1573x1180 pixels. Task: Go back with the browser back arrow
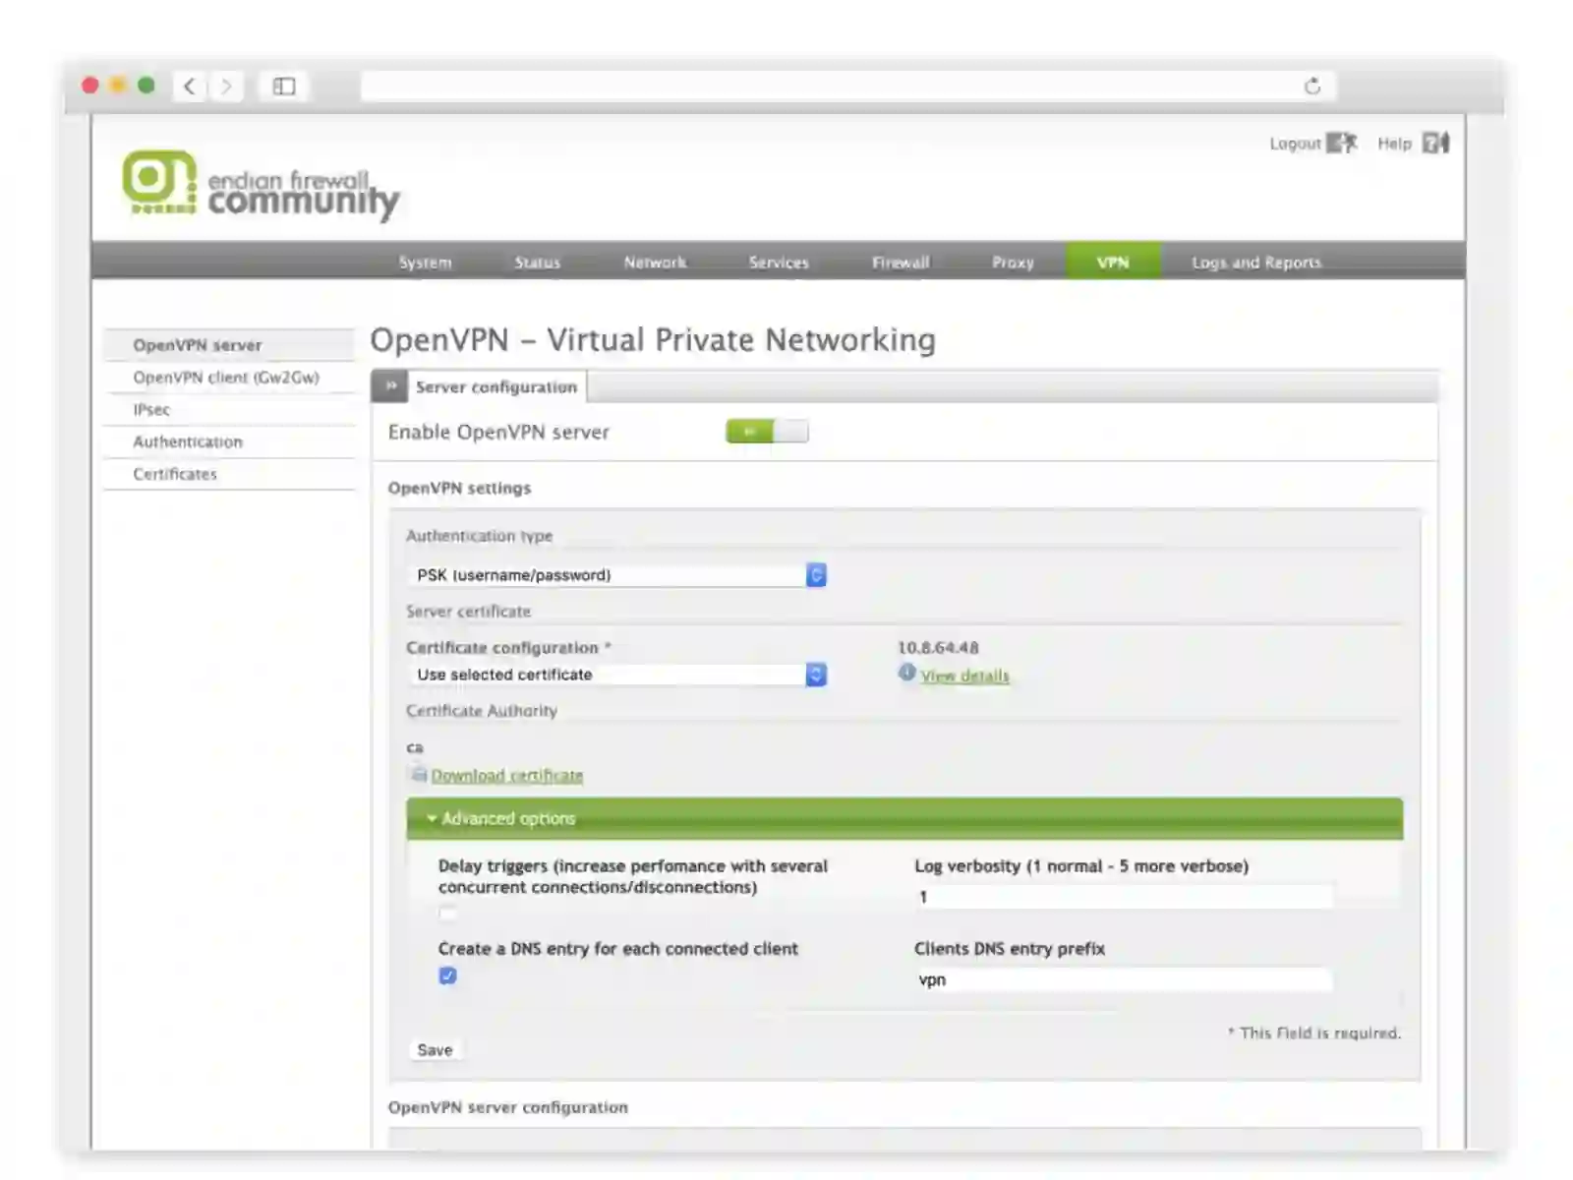coord(190,87)
